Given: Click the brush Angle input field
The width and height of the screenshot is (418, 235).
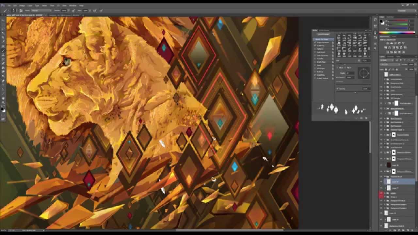Looking at the screenshot, I should [350, 73].
